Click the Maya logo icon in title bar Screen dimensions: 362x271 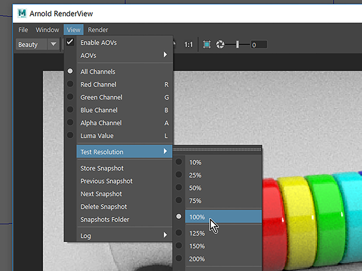point(22,14)
